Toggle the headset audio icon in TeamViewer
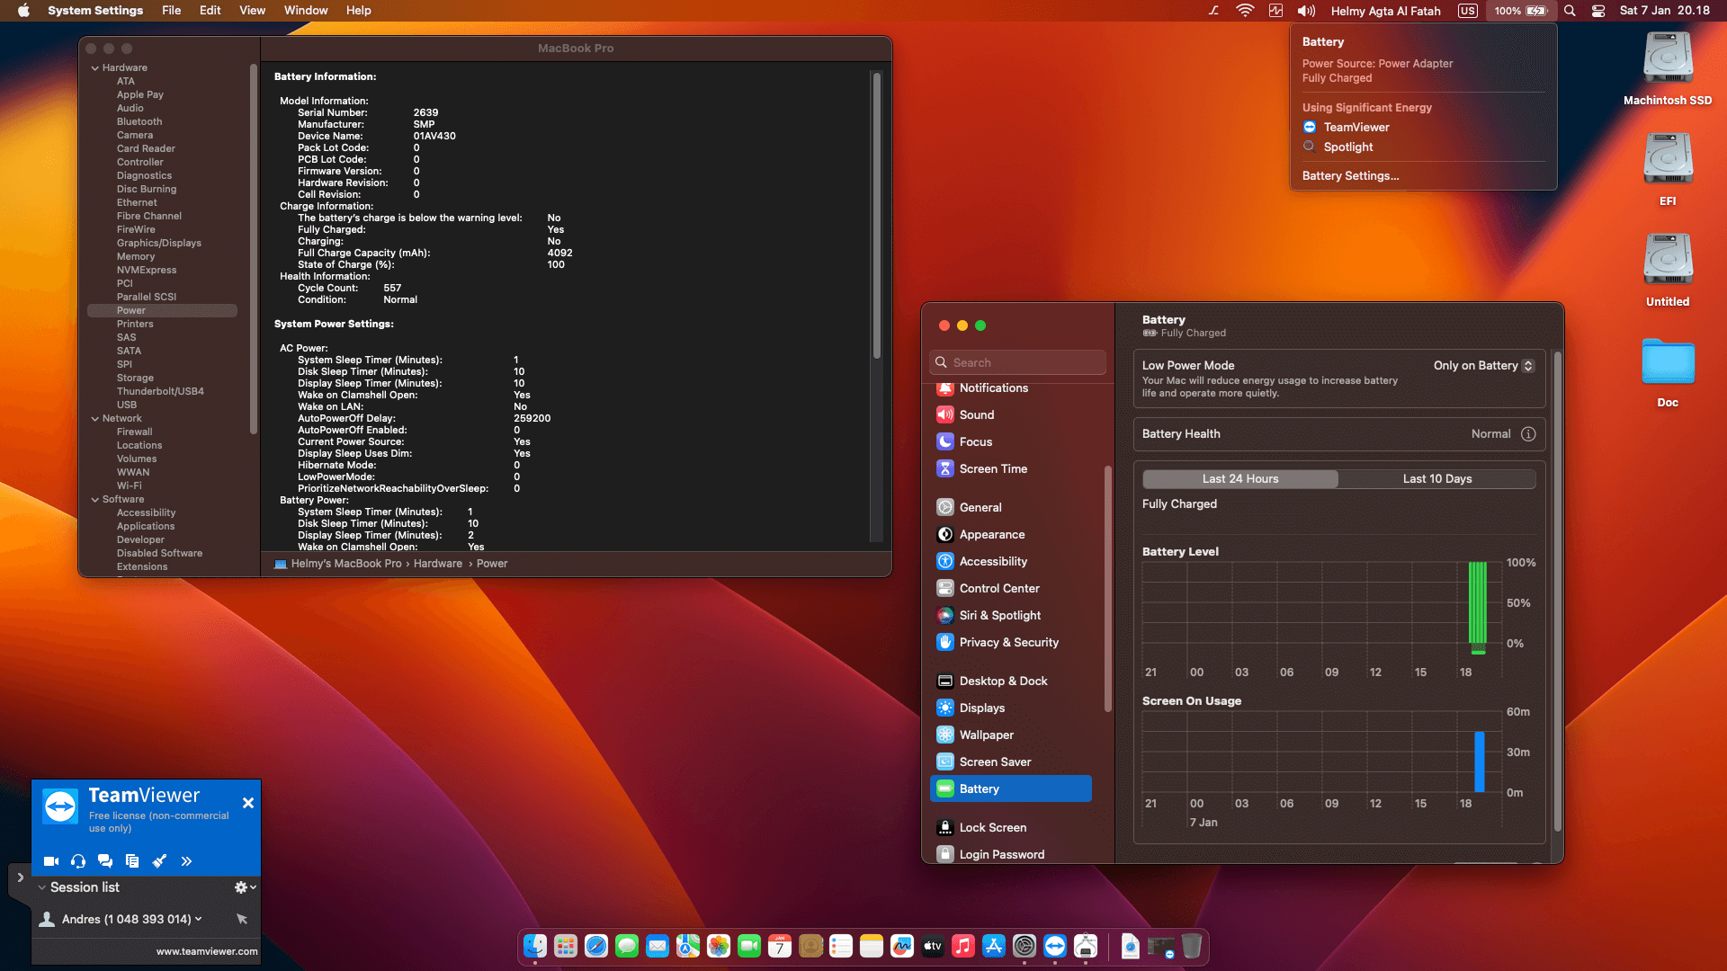Viewport: 1727px width, 971px height. pyautogui.click(x=78, y=860)
